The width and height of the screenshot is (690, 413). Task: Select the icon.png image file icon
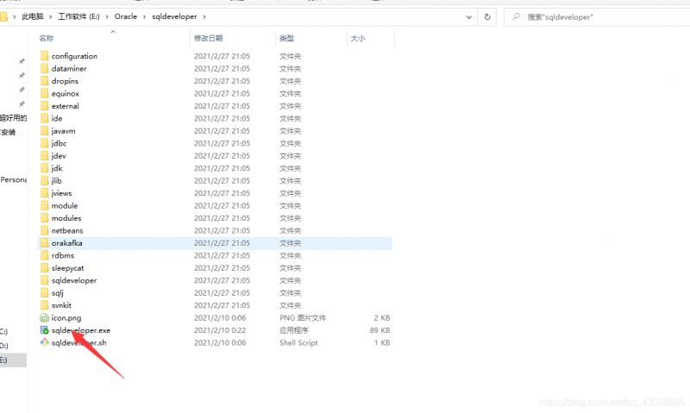click(x=45, y=317)
